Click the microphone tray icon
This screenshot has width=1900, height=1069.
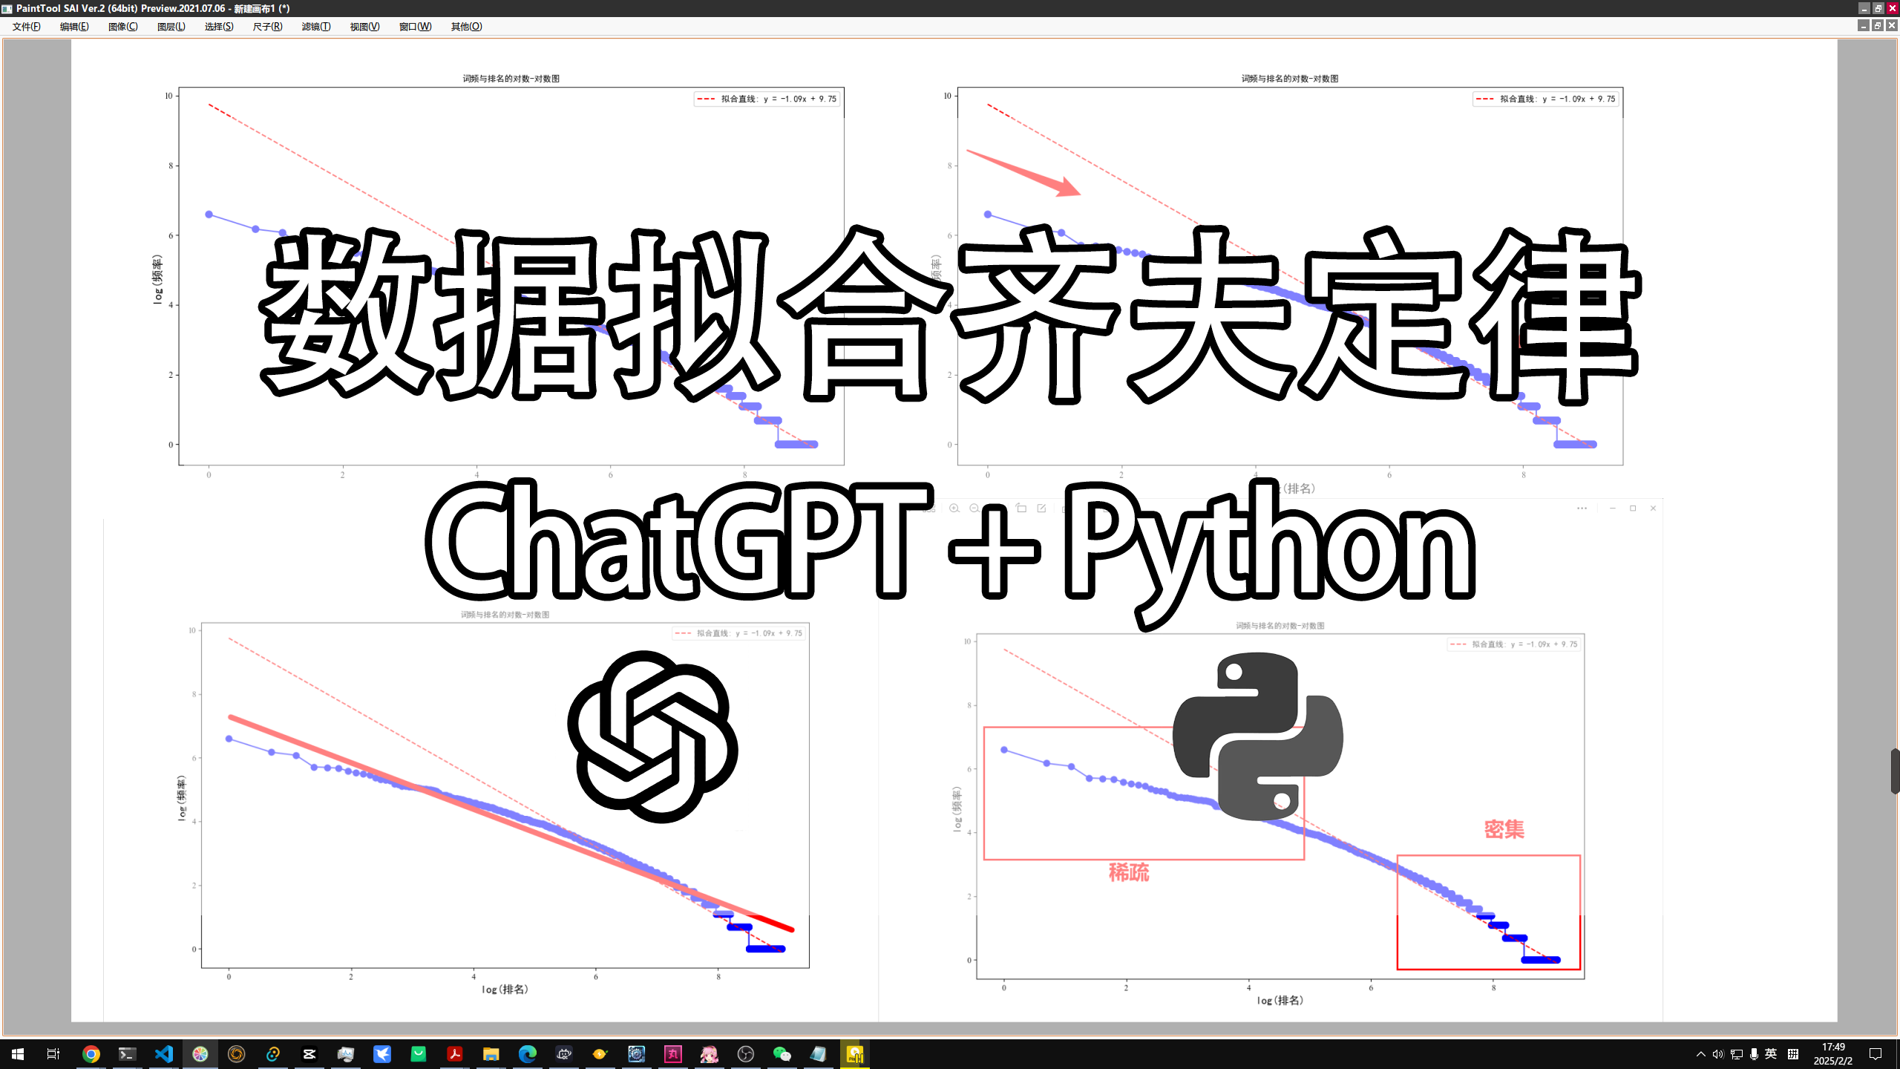click(1754, 1054)
